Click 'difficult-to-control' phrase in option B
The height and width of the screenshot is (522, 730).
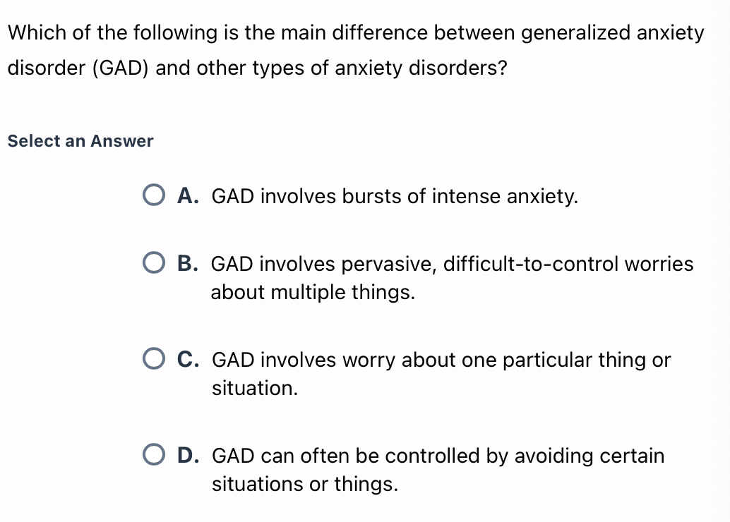click(x=531, y=264)
